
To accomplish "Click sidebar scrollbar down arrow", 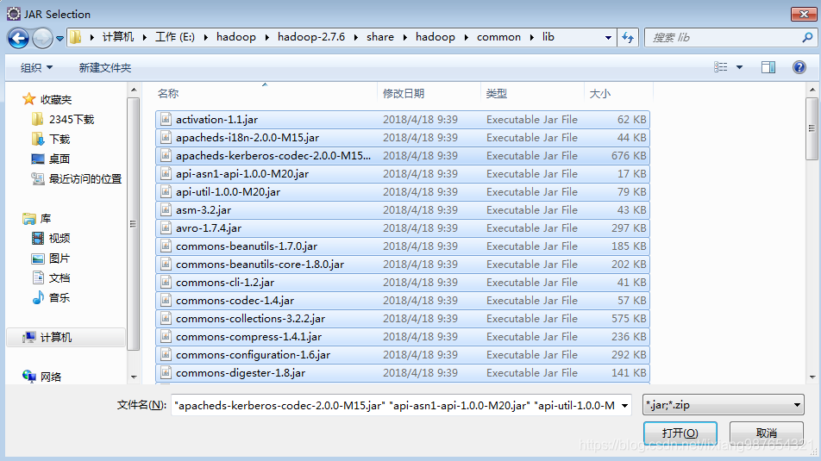I will pyautogui.click(x=134, y=377).
